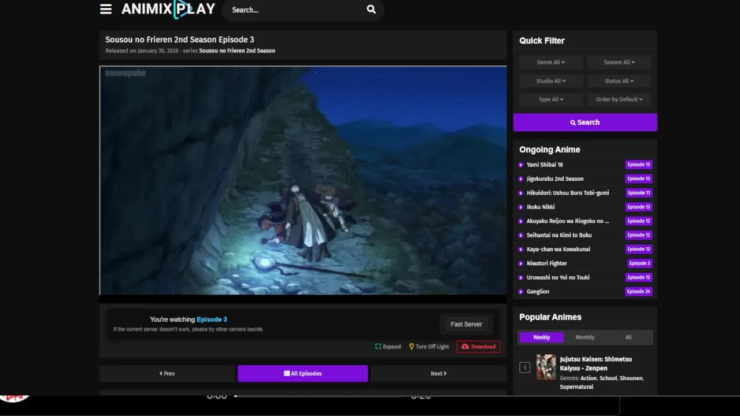740x416 pixels.
Task: Click the Supernatural genre link
Action: (576, 387)
